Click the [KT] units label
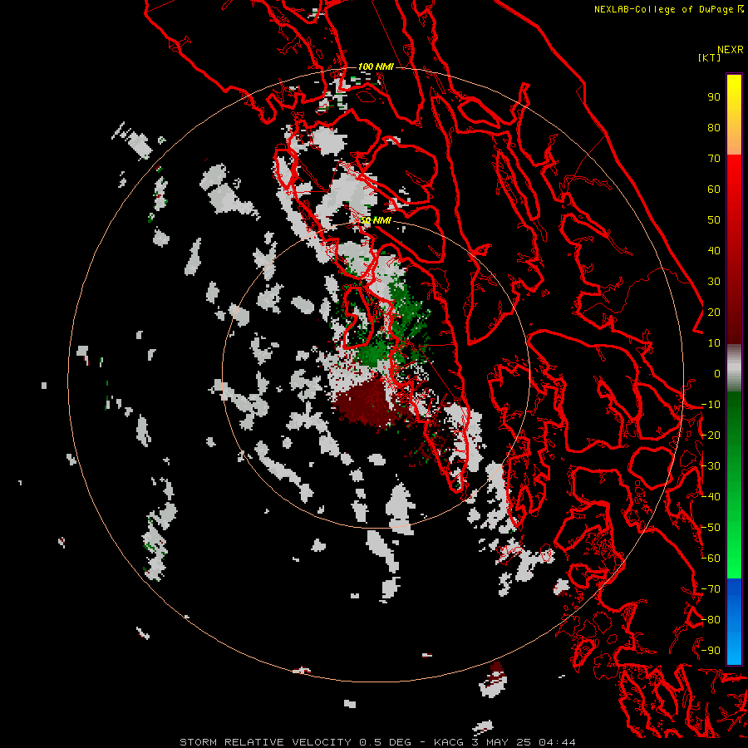The image size is (748, 748). 709,57
